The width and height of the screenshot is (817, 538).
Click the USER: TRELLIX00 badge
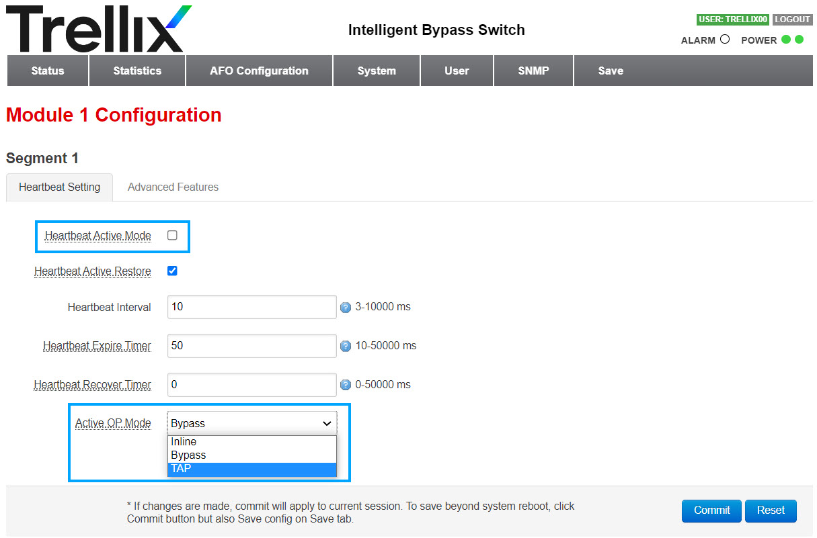coord(734,19)
